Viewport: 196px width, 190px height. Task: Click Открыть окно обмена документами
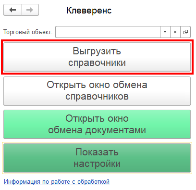tap(97, 124)
